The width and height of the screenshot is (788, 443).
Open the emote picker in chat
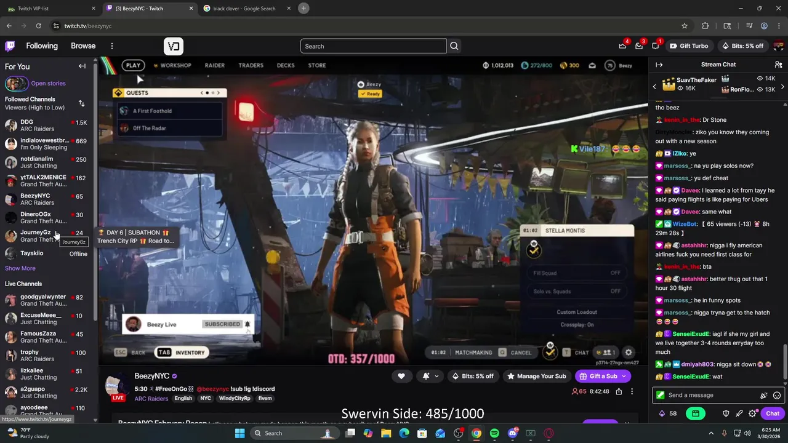click(777, 396)
